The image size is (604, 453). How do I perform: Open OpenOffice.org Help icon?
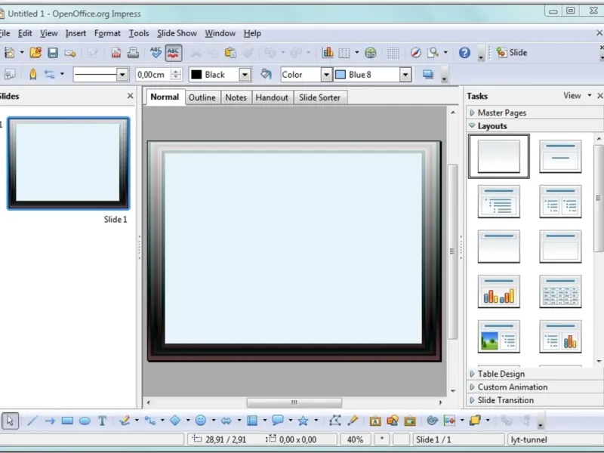click(464, 52)
